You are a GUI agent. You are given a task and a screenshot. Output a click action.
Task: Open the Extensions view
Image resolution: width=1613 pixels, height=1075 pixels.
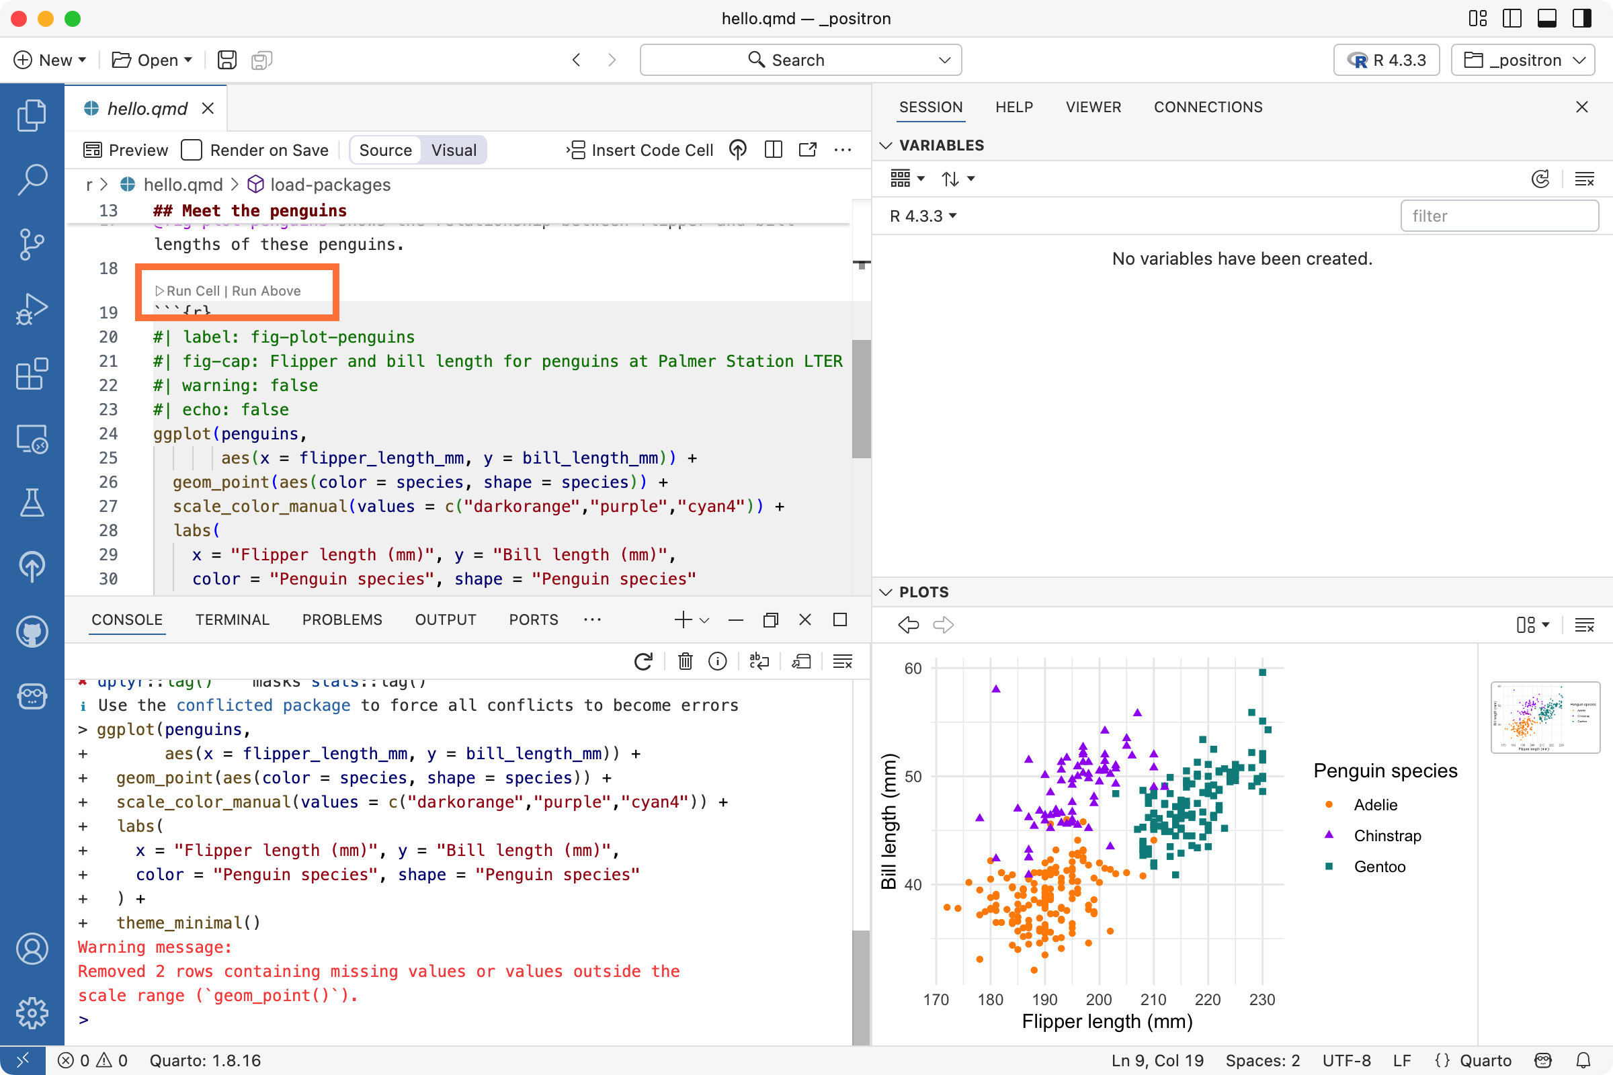click(x=32, y=374)
